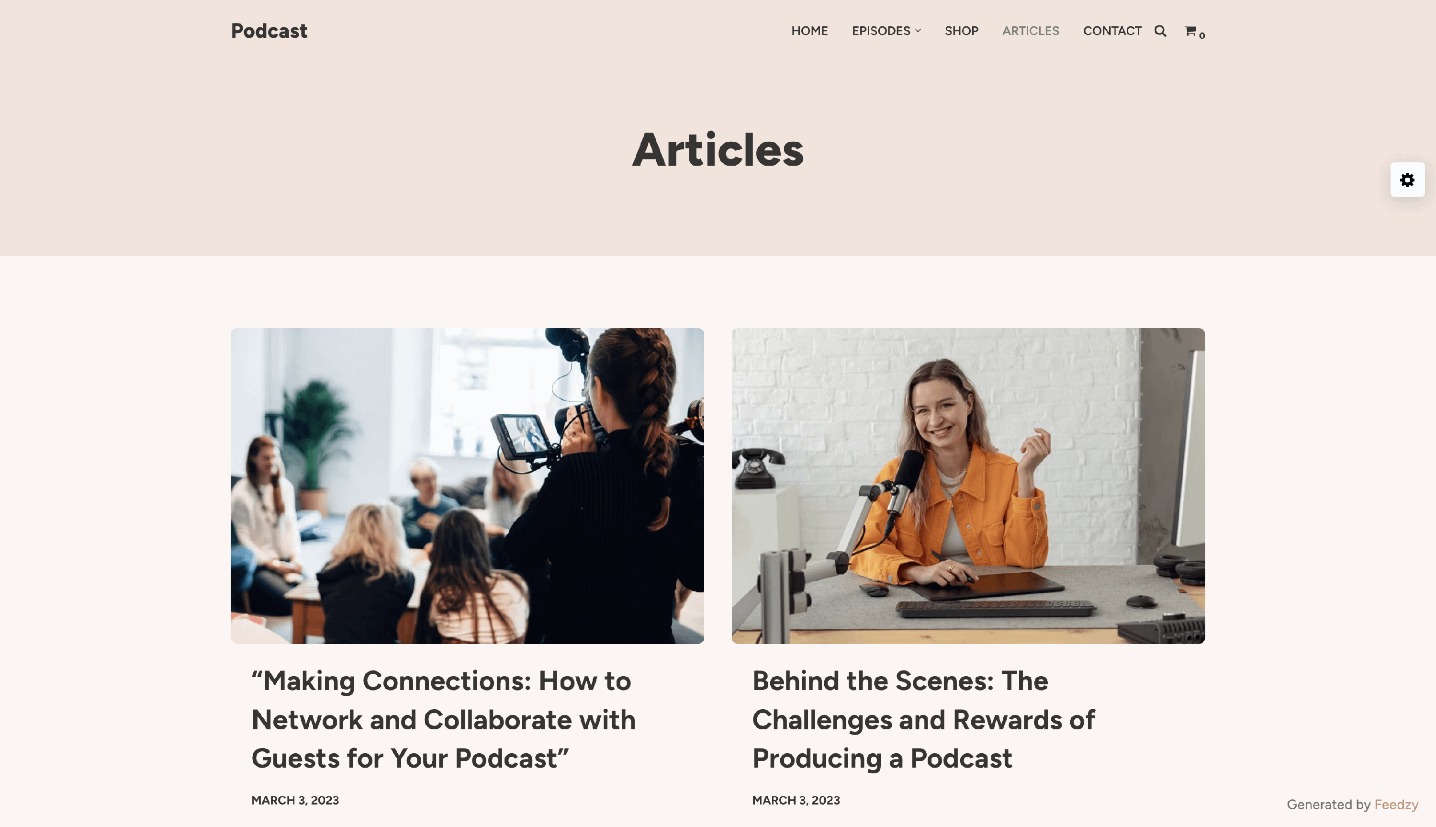Expand the Episodes dropdown chevron
This screenshot has height=827, width=1436.
click(918, 31)
